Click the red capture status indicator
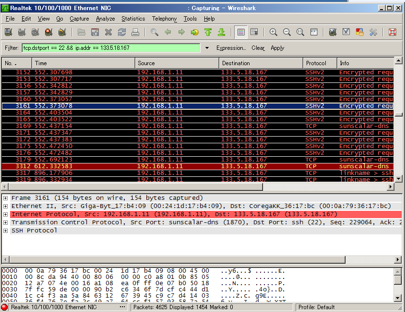Viewport: 405px width, 312px height. [4, 307]
